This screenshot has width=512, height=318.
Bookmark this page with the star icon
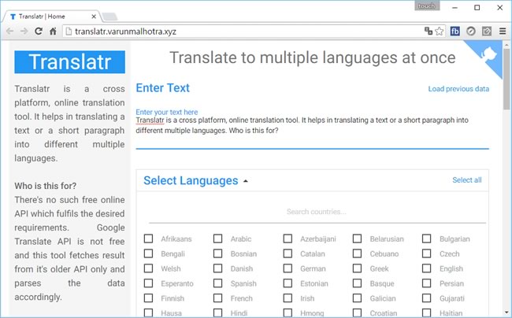(440, 31)
